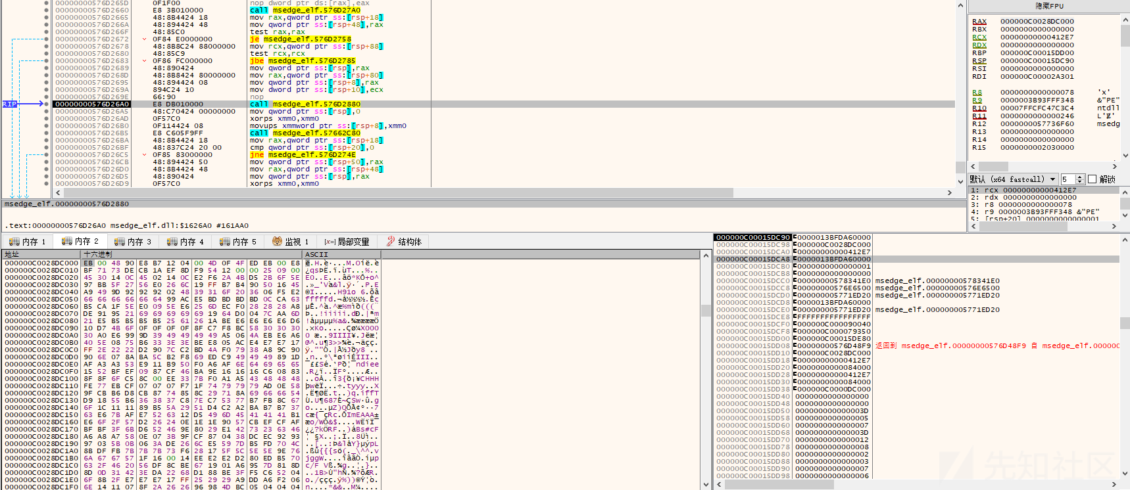Toggle breakpoint dot at address 00000000576D26B5
This screenshot has width=1130, height=490.
[x=46, y=133]
